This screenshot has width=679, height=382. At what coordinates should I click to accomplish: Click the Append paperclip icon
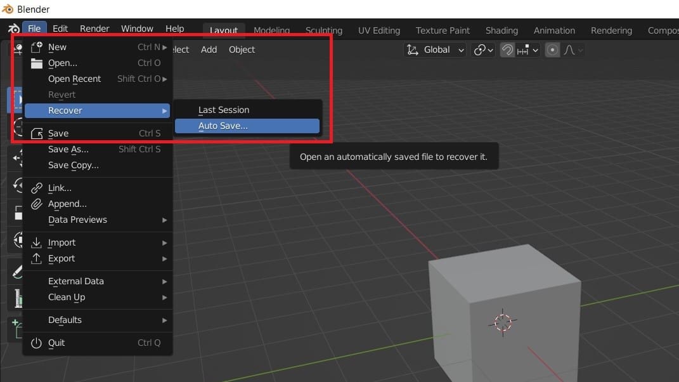tap(36, 204)
